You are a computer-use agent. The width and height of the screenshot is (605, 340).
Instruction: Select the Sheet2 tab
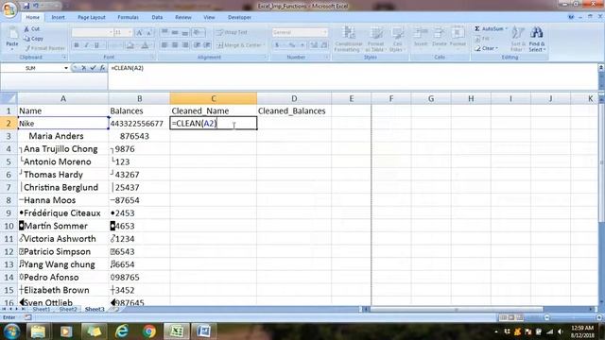[67, 309]
